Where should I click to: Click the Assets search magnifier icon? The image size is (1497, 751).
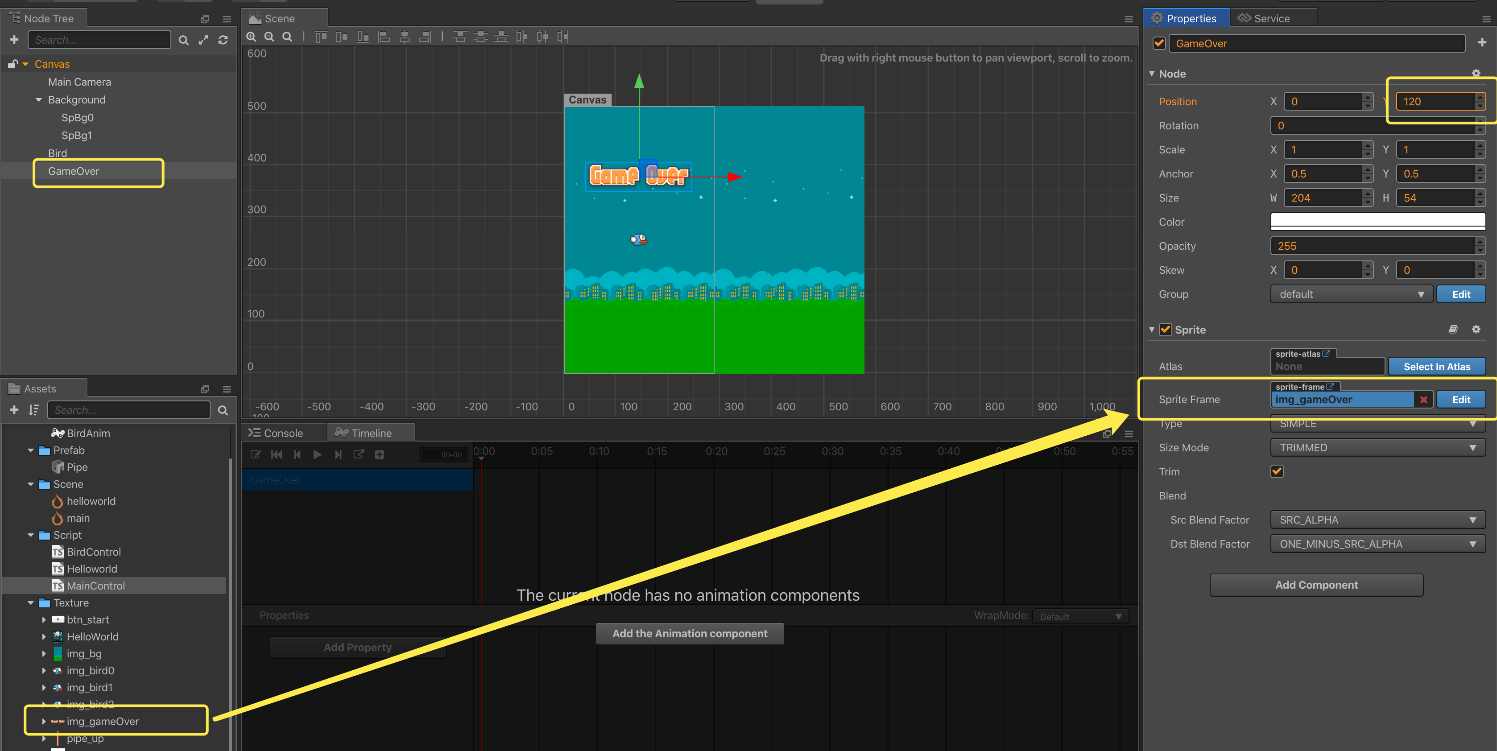223,411
